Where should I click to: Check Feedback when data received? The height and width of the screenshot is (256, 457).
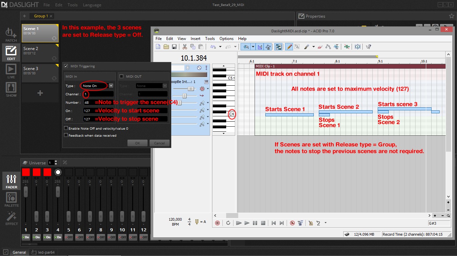click(x=66, y=135)
